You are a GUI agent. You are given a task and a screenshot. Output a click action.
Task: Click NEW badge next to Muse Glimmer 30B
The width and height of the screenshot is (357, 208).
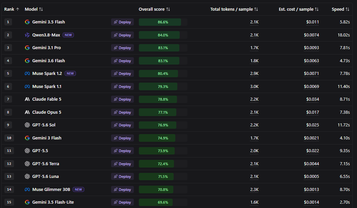point(78,189)
